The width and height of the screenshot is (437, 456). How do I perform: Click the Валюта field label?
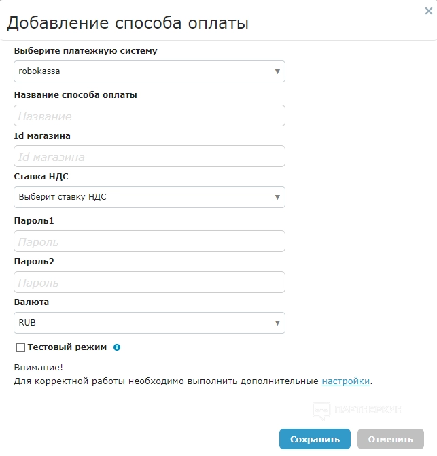(31, 302)
